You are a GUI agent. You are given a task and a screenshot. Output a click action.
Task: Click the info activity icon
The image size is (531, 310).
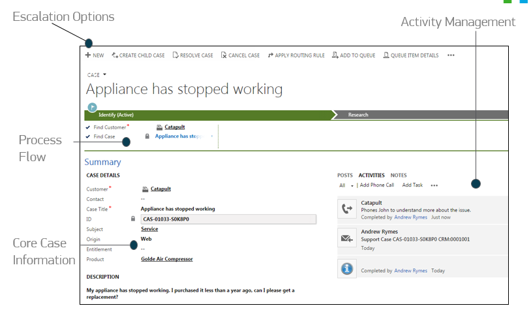coord(347,269)
